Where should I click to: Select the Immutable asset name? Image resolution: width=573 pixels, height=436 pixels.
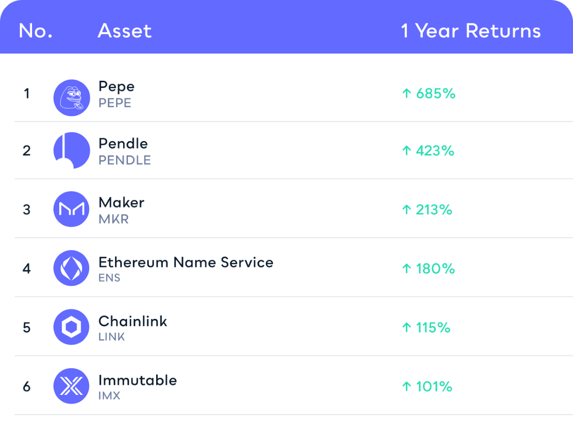(x=138, y=380)
